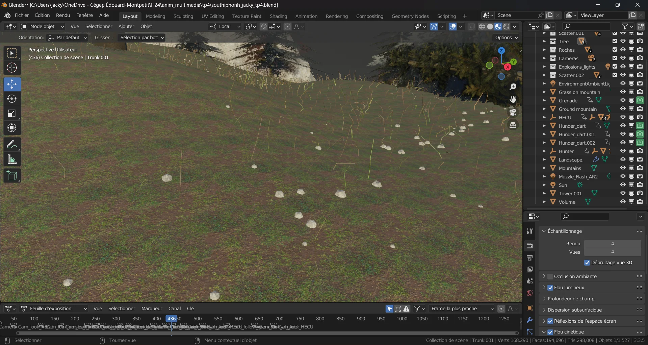
Task: Uncheck Réflexions de l'espace écran
Action: coord(550,321)
